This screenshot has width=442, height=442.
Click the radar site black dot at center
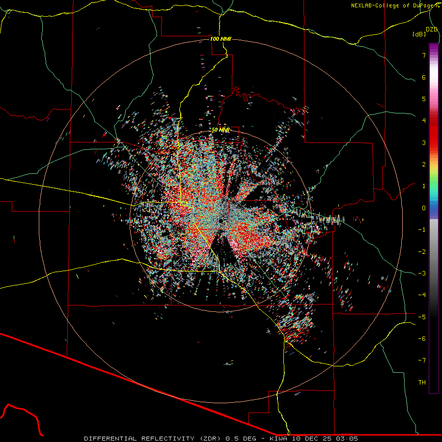pyautogui.click(x=221, y=221)
